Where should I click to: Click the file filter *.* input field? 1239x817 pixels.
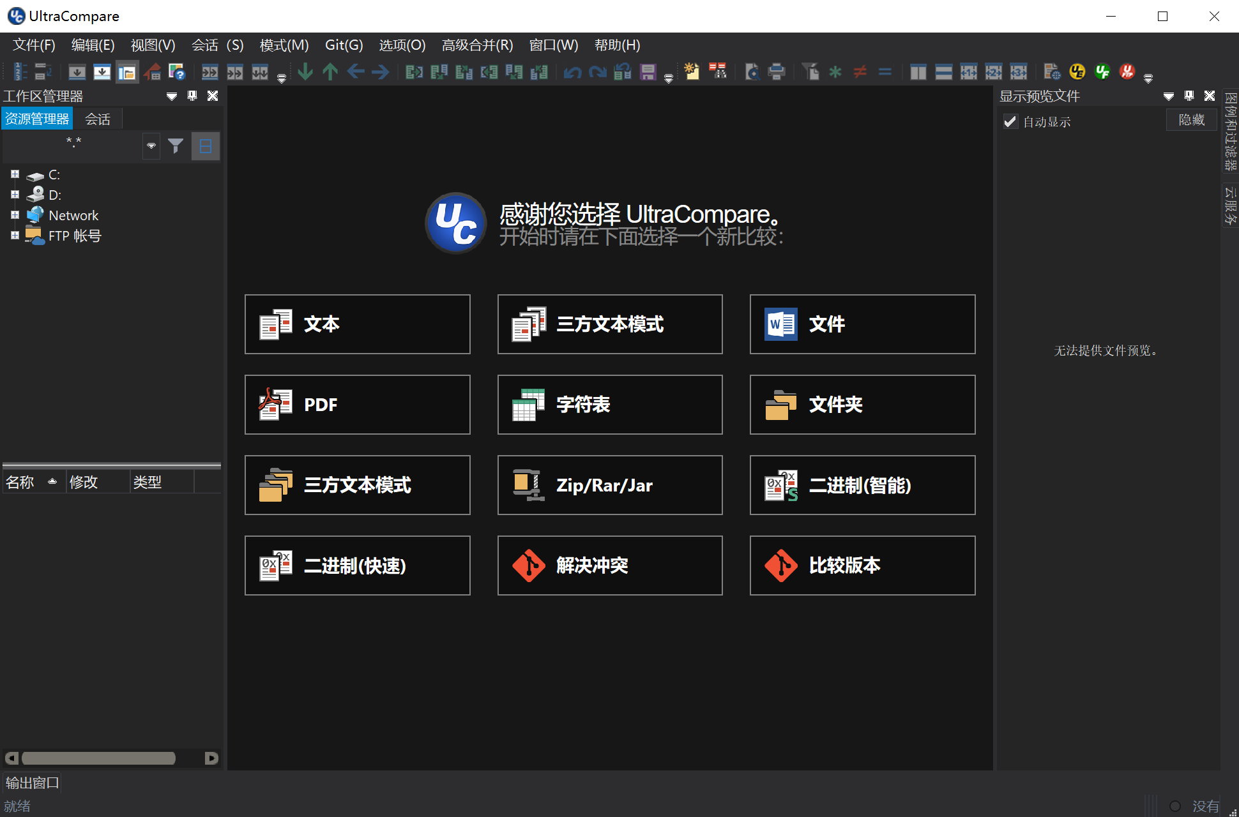tap(73, 146)
